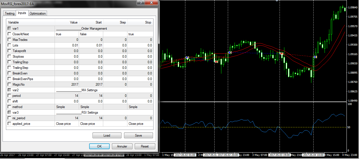Click the dialog Help question-mark button
This screenshot has height=159, width=360.
(141, 3)
